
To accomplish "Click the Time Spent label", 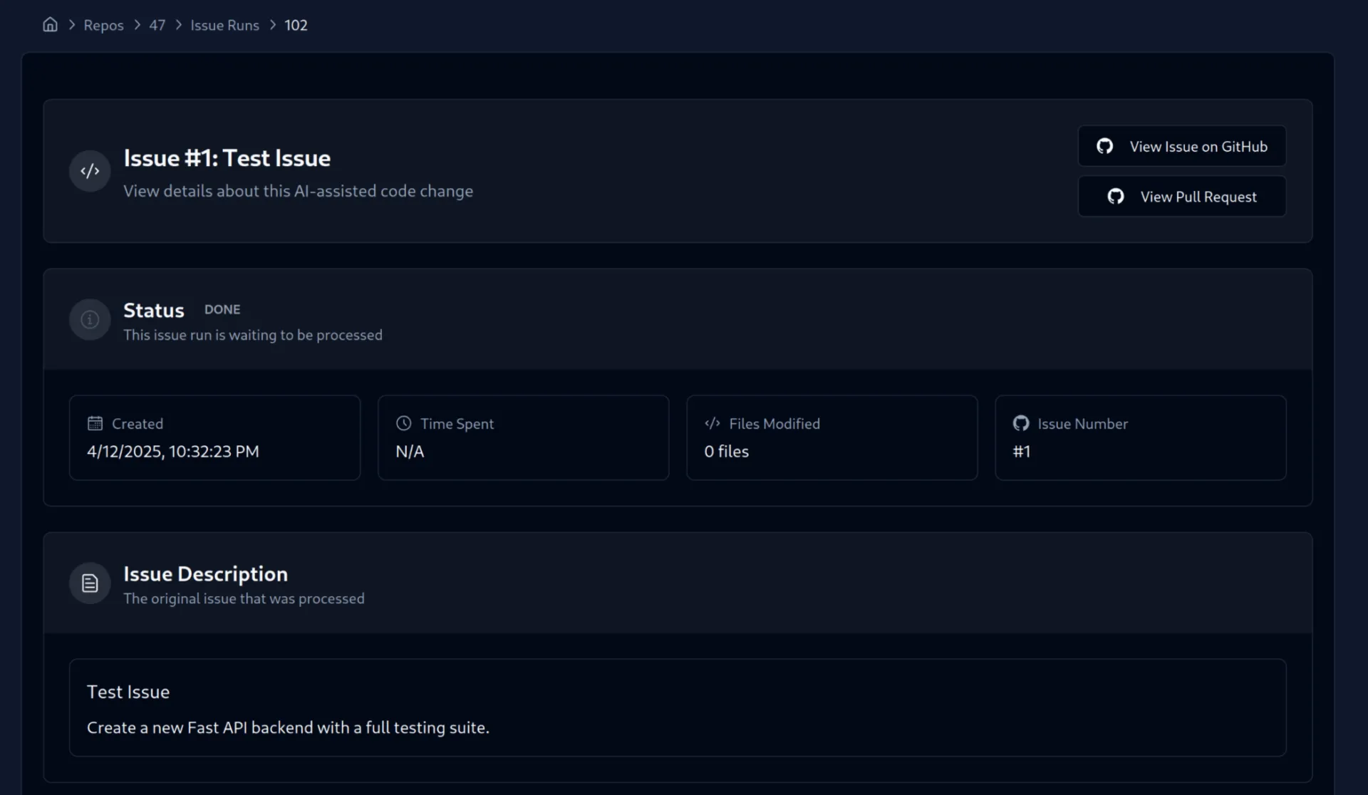I will pyautogui.click(x=457, y=424).
